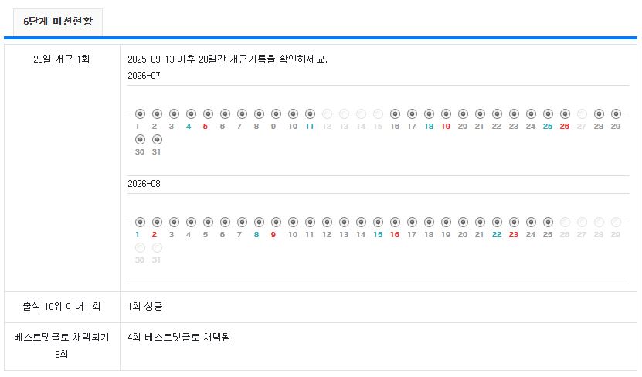
Task: Select faded day 30 radio marker in 2026-08
Action: tap(140, 248)
